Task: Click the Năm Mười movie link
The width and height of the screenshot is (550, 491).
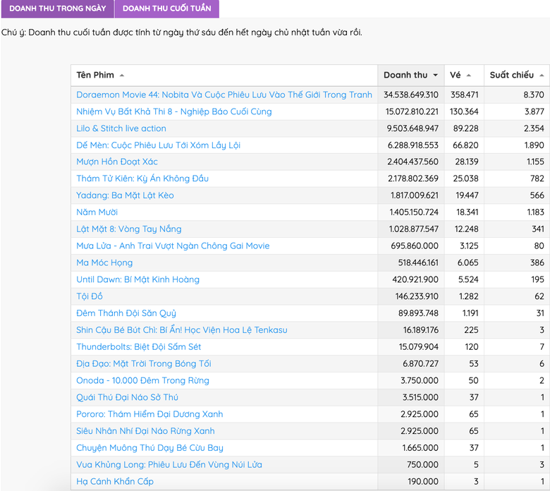Action: click(97, 212)
